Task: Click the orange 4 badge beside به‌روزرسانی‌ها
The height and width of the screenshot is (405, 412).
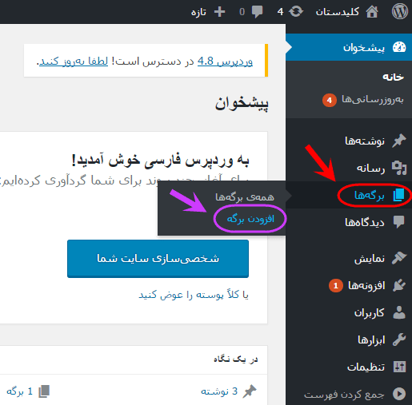Action: pyautogui.click(x=330, y=100)
